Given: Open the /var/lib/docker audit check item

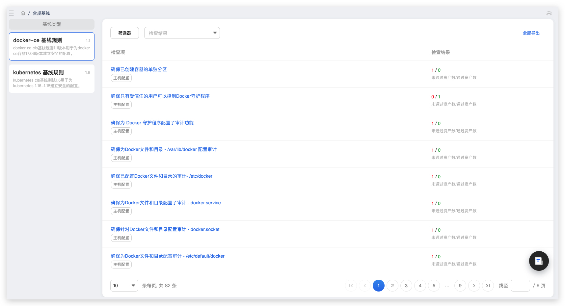Looking at the screenshot, I should tap(164, 149).
